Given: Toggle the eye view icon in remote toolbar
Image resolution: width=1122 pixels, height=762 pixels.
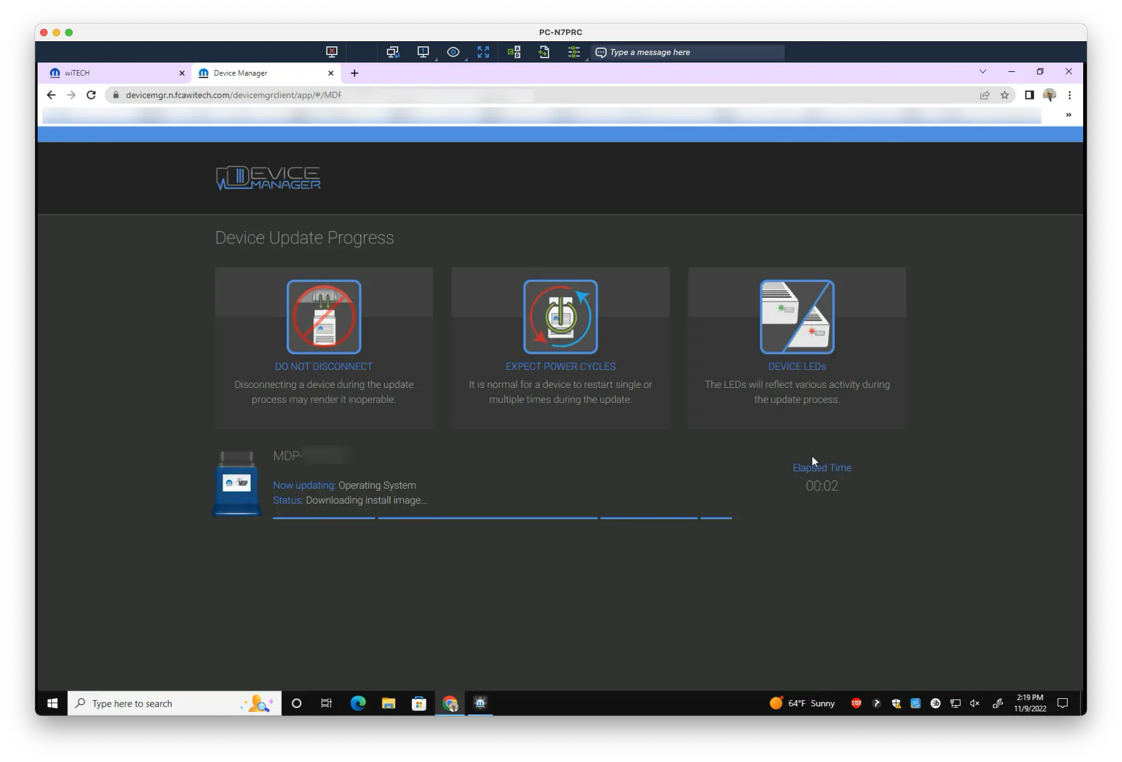Looking at the screenshot, I should [453, 53].
